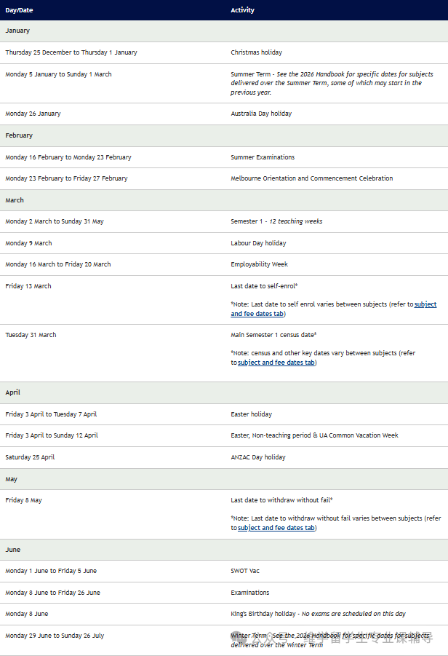Screen dimensions: 448x656
Task: Click the Summer Examinations entry
Action: 263,157
